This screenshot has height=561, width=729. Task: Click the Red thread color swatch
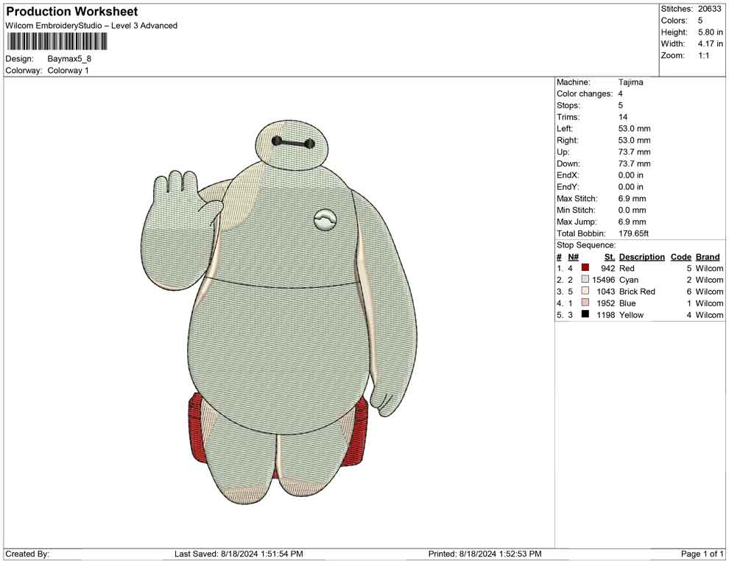tap(585, 268)
